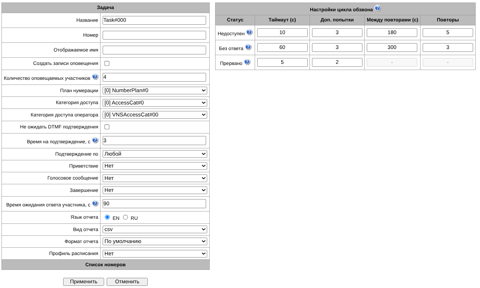This screenshot has height=288, width=480.
Task: Click the Отменить button
Action: (x=127, y=282)
